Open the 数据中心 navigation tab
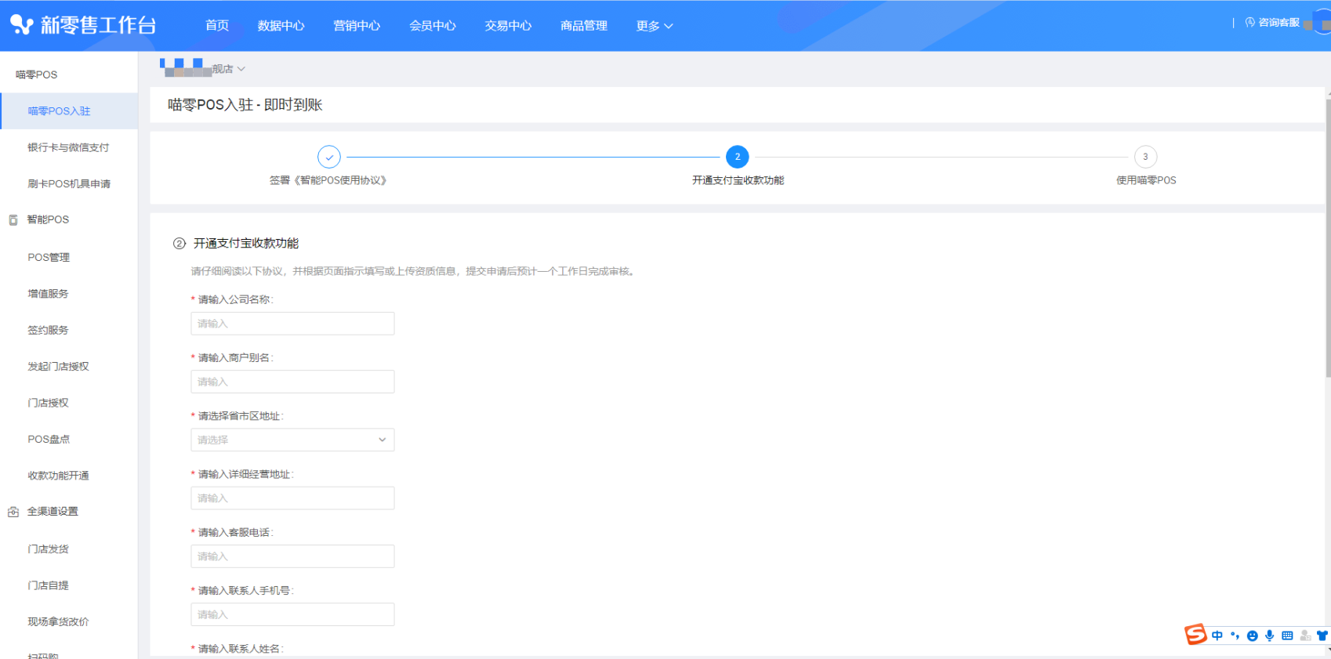 281,26
